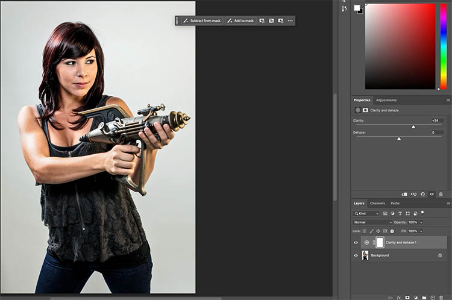Click the Dehaze value input field
The height and width of the screenshot is (300, 452).
point(437,132)
